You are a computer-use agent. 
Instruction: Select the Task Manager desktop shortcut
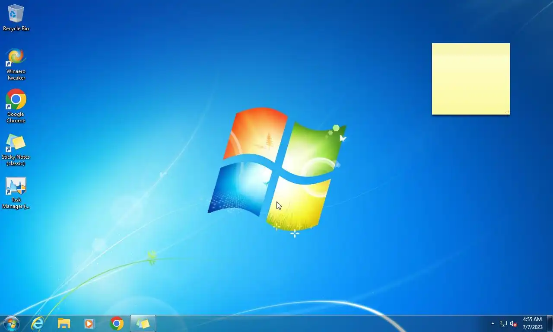click(x=16, y=193)
